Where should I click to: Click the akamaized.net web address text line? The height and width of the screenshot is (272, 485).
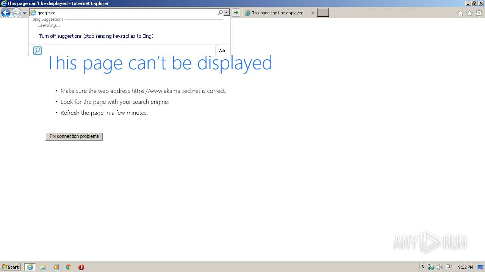[x=143, y=91]
